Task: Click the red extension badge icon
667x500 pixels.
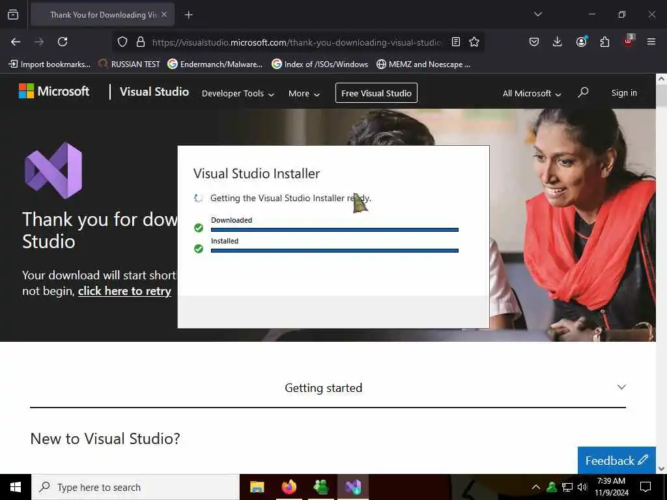Action: click(629, 41)
